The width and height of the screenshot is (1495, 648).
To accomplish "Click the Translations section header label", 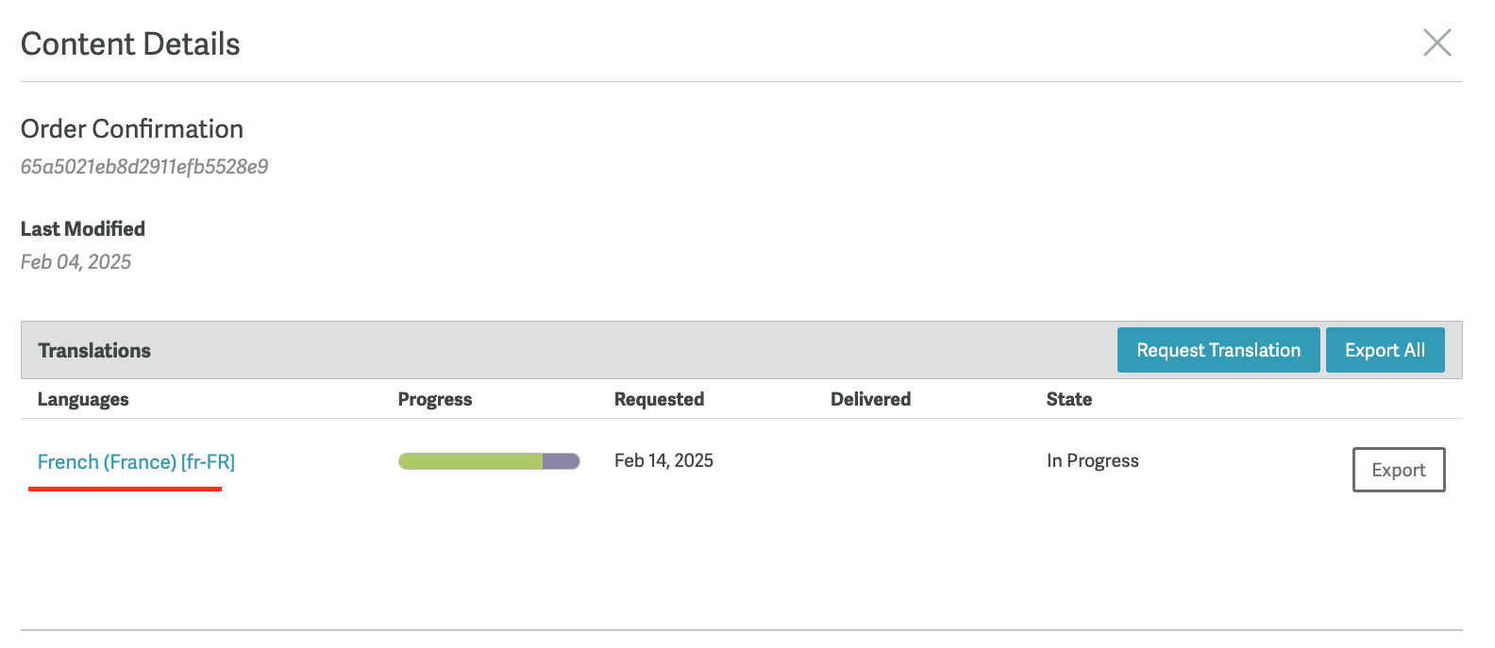I will point(94,351).
